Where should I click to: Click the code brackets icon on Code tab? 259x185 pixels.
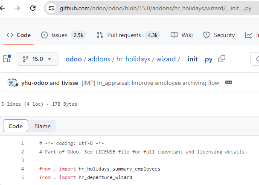[x=10, y=35]
